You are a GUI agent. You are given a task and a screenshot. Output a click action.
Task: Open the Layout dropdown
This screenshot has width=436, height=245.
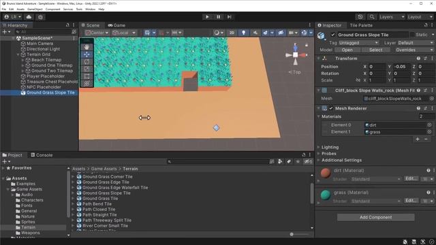point(420,17)
